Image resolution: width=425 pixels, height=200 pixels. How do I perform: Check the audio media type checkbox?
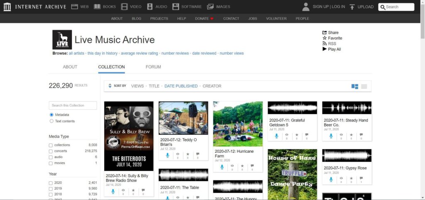tap(51, 157)
